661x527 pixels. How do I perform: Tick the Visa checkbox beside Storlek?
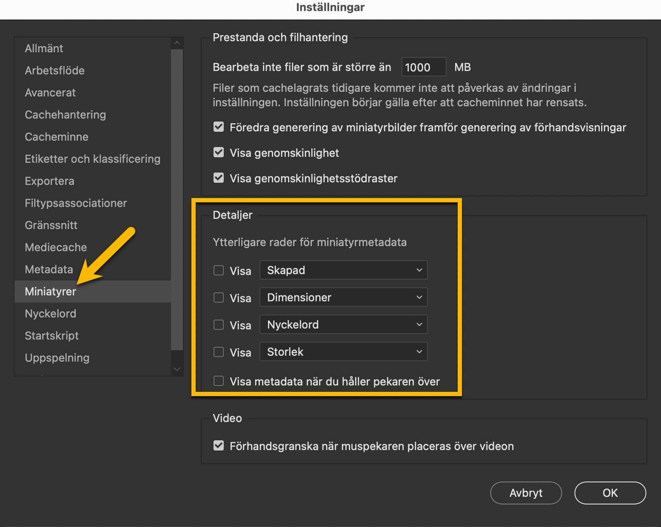pos(219,352)
